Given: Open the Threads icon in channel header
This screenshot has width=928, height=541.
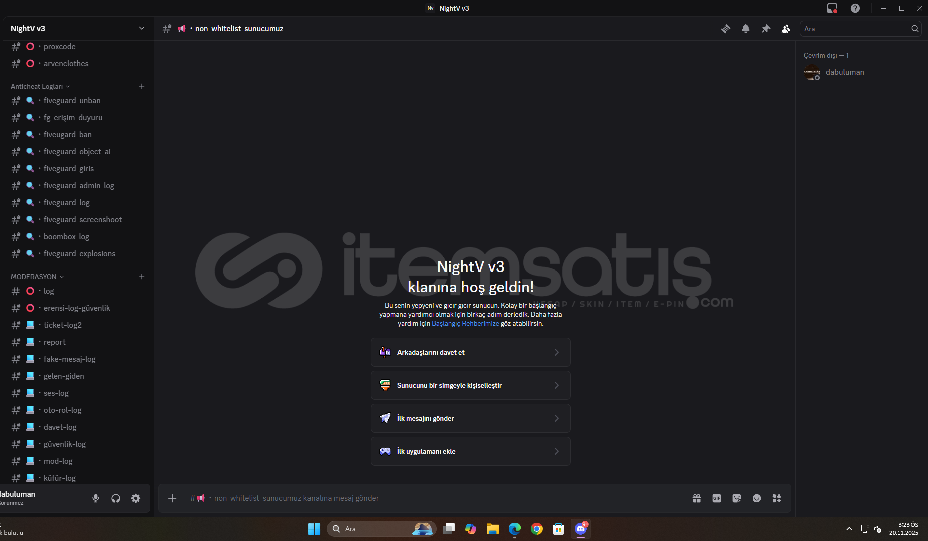Looking at the screenshot, I should click(x=725, y=29).
